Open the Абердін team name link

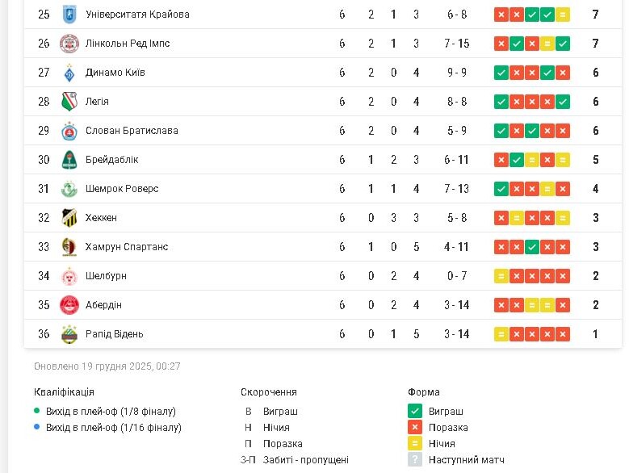[x=103, y=305]
